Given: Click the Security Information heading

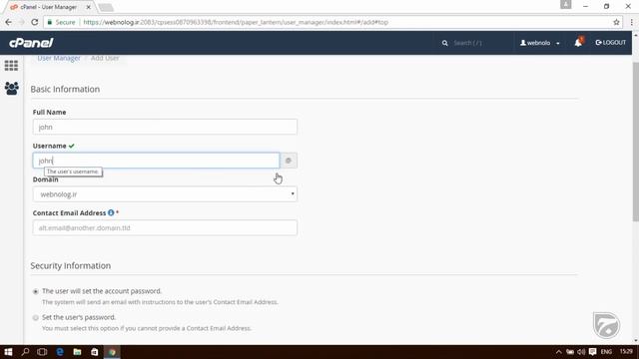Looking at the screenshot, I should pos(71,266).
